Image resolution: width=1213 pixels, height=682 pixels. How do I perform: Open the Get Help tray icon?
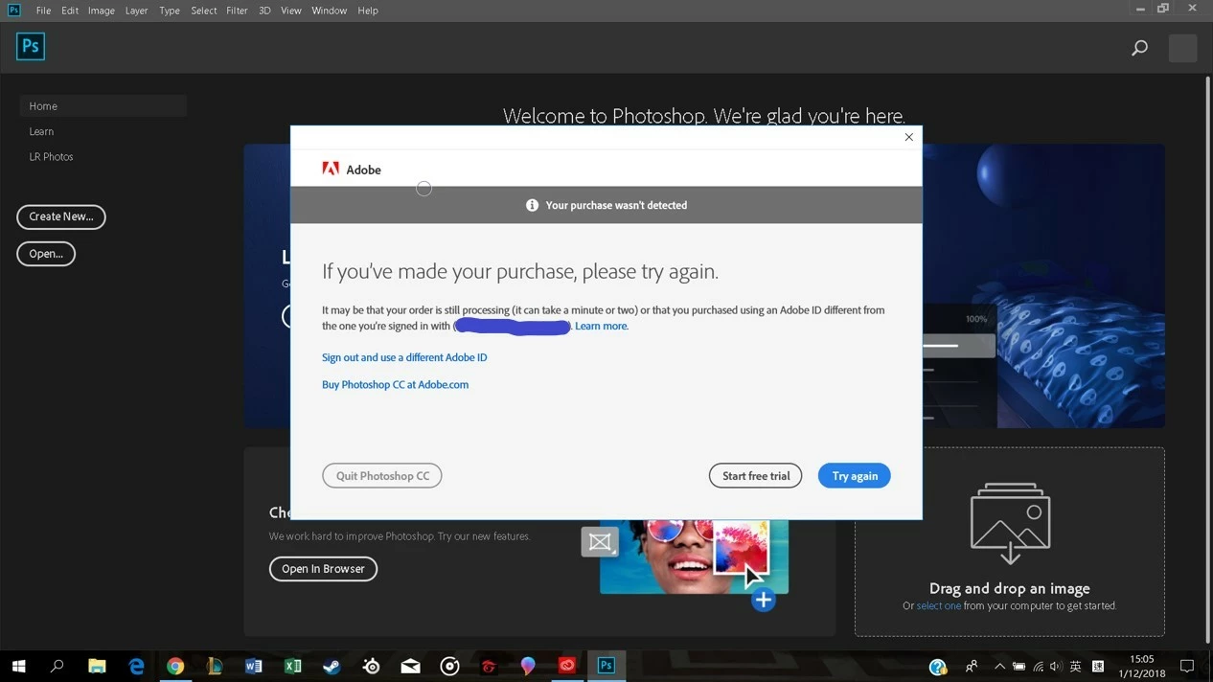click(938, 667)
